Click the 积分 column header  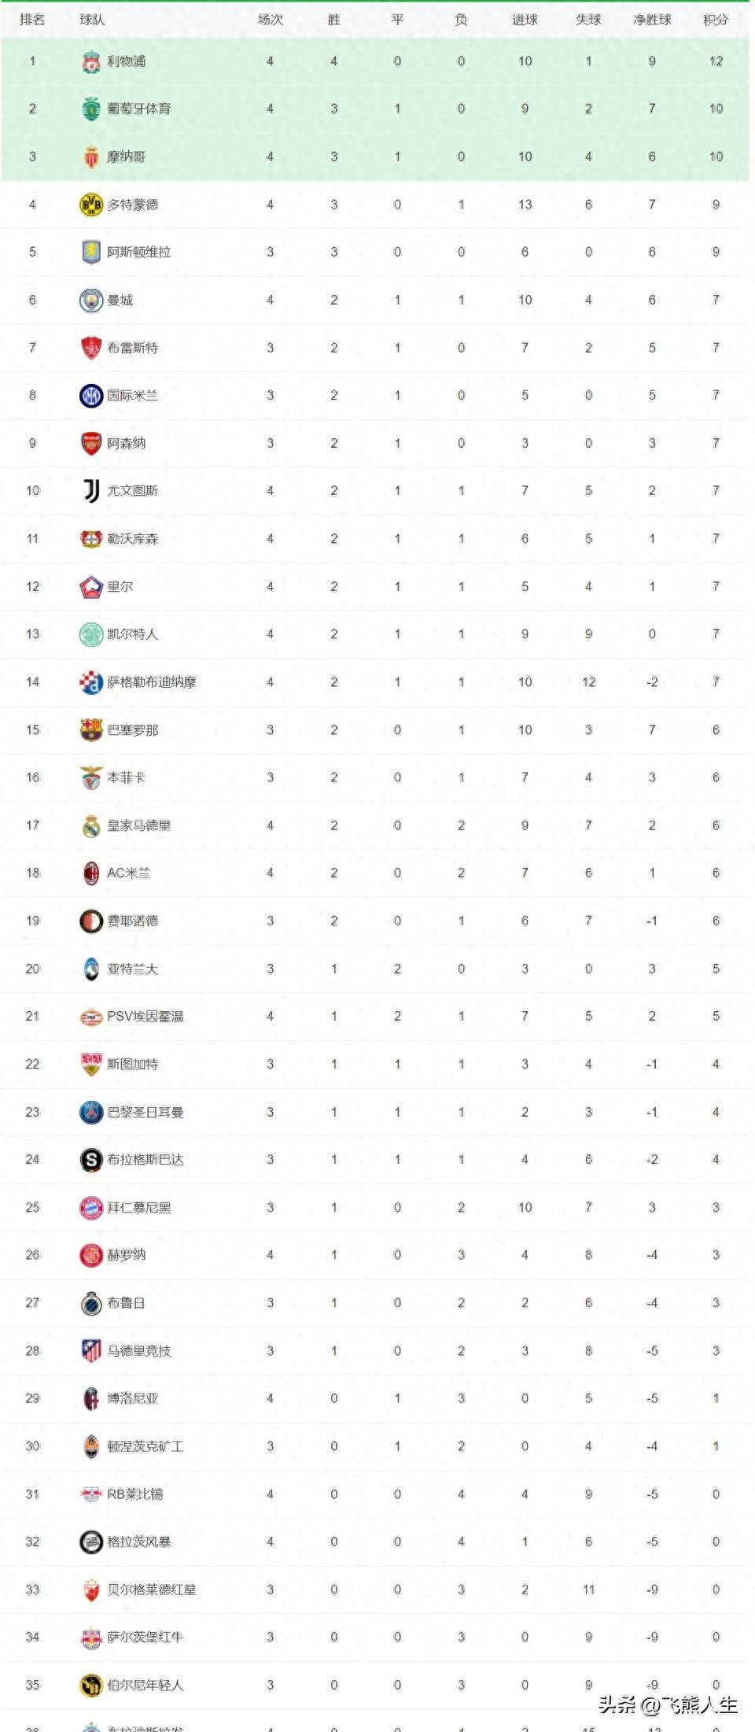coord(715,20)
